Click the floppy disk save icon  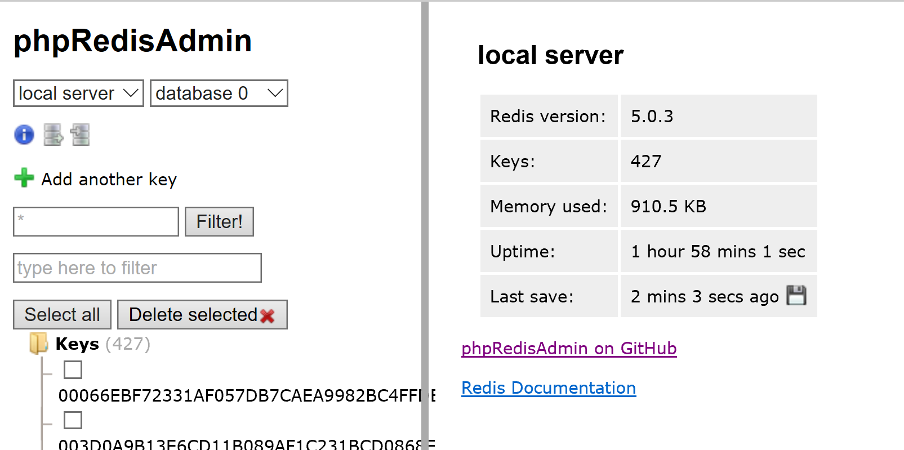tap(796, 295)
